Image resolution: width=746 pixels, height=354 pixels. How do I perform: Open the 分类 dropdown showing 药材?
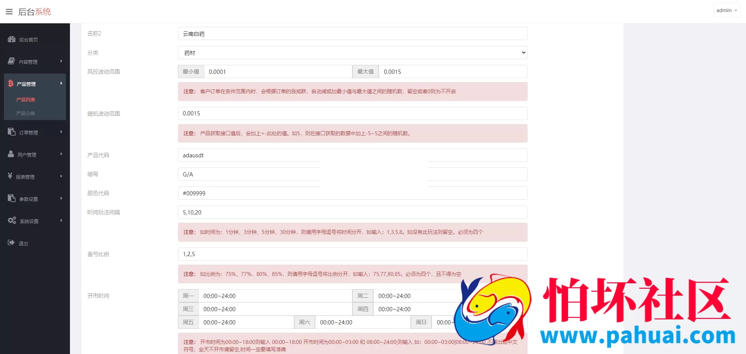click(x=352, y=53)
